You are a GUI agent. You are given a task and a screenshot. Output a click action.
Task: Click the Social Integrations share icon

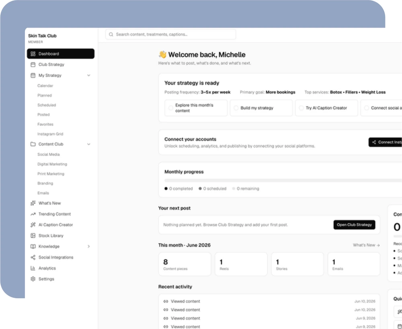tap(33, 257)
